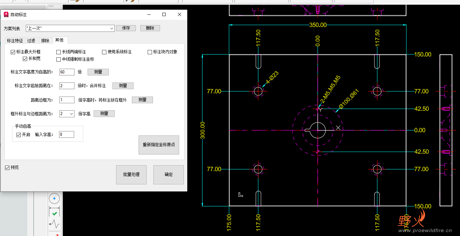Focus the 距离边框为 field showing 1
The height and width of the screenshot is (236, 460).
point(67,100)
